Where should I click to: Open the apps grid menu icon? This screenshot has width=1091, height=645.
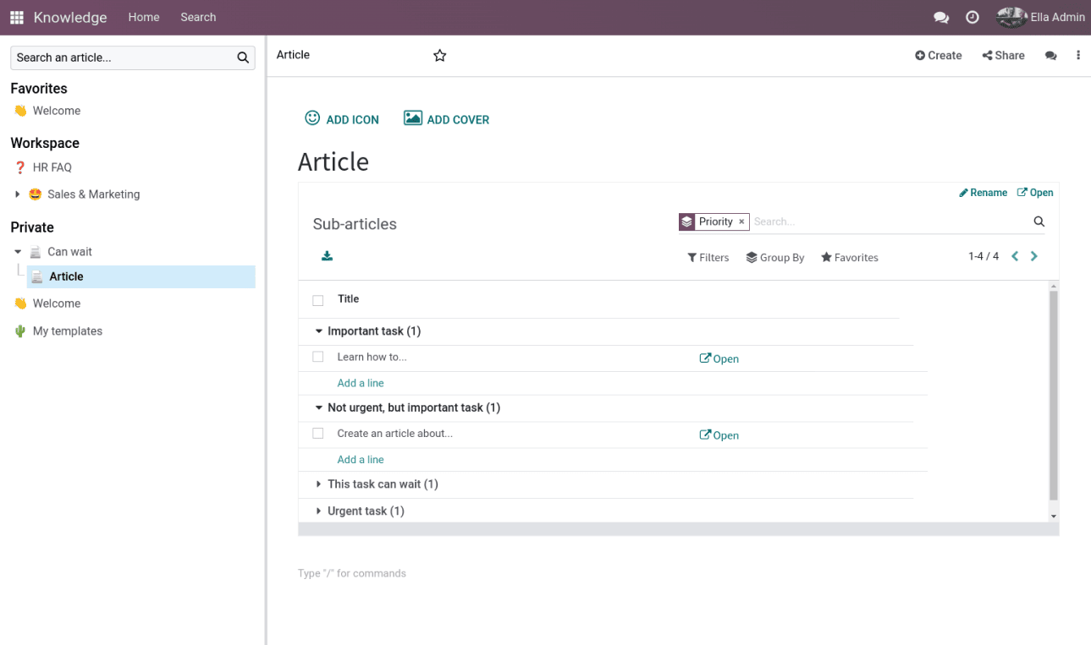[x=17, y=17]
